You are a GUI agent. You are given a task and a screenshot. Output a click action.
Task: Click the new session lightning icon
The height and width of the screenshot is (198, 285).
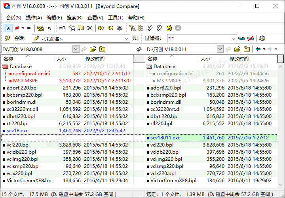8,38
